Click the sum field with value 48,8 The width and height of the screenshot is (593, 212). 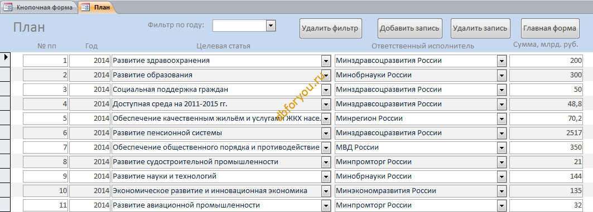pos(547,103)
